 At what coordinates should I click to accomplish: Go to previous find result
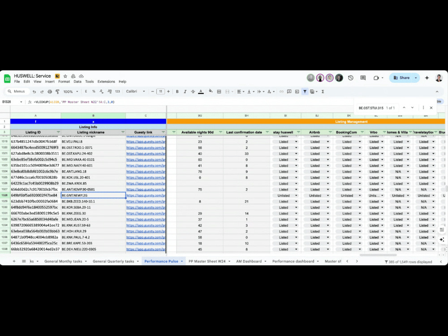(404, 108)
